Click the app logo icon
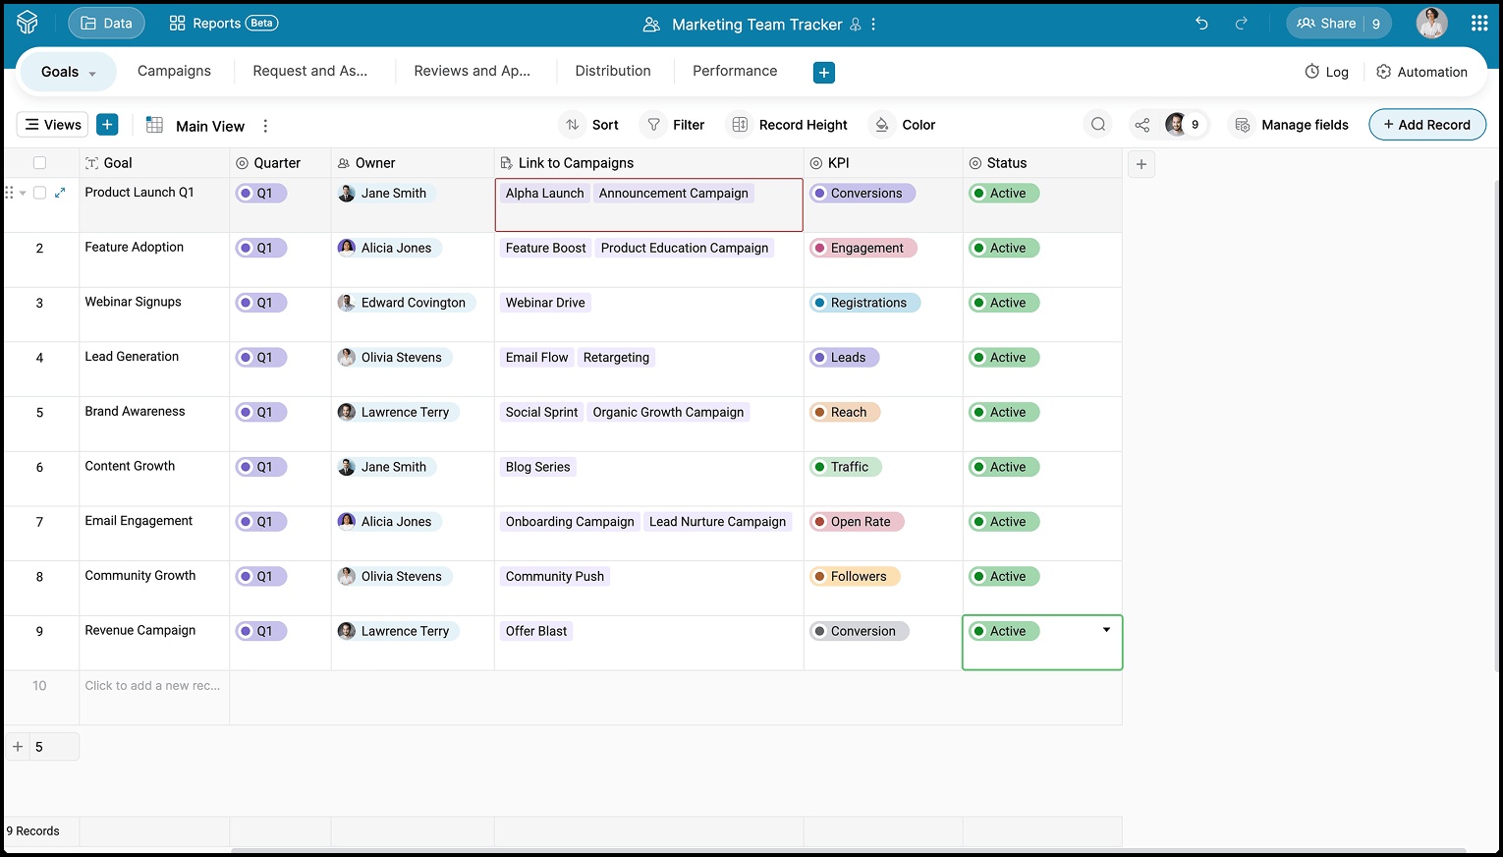Screen dimensions: 1503x857 28,23
